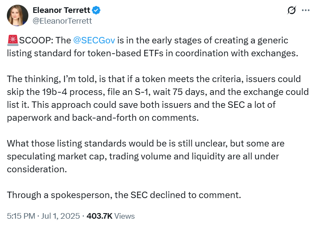
Task: Click the Eleanor Terrett display name
Action: pyautogui.click(x=61, y=10)
